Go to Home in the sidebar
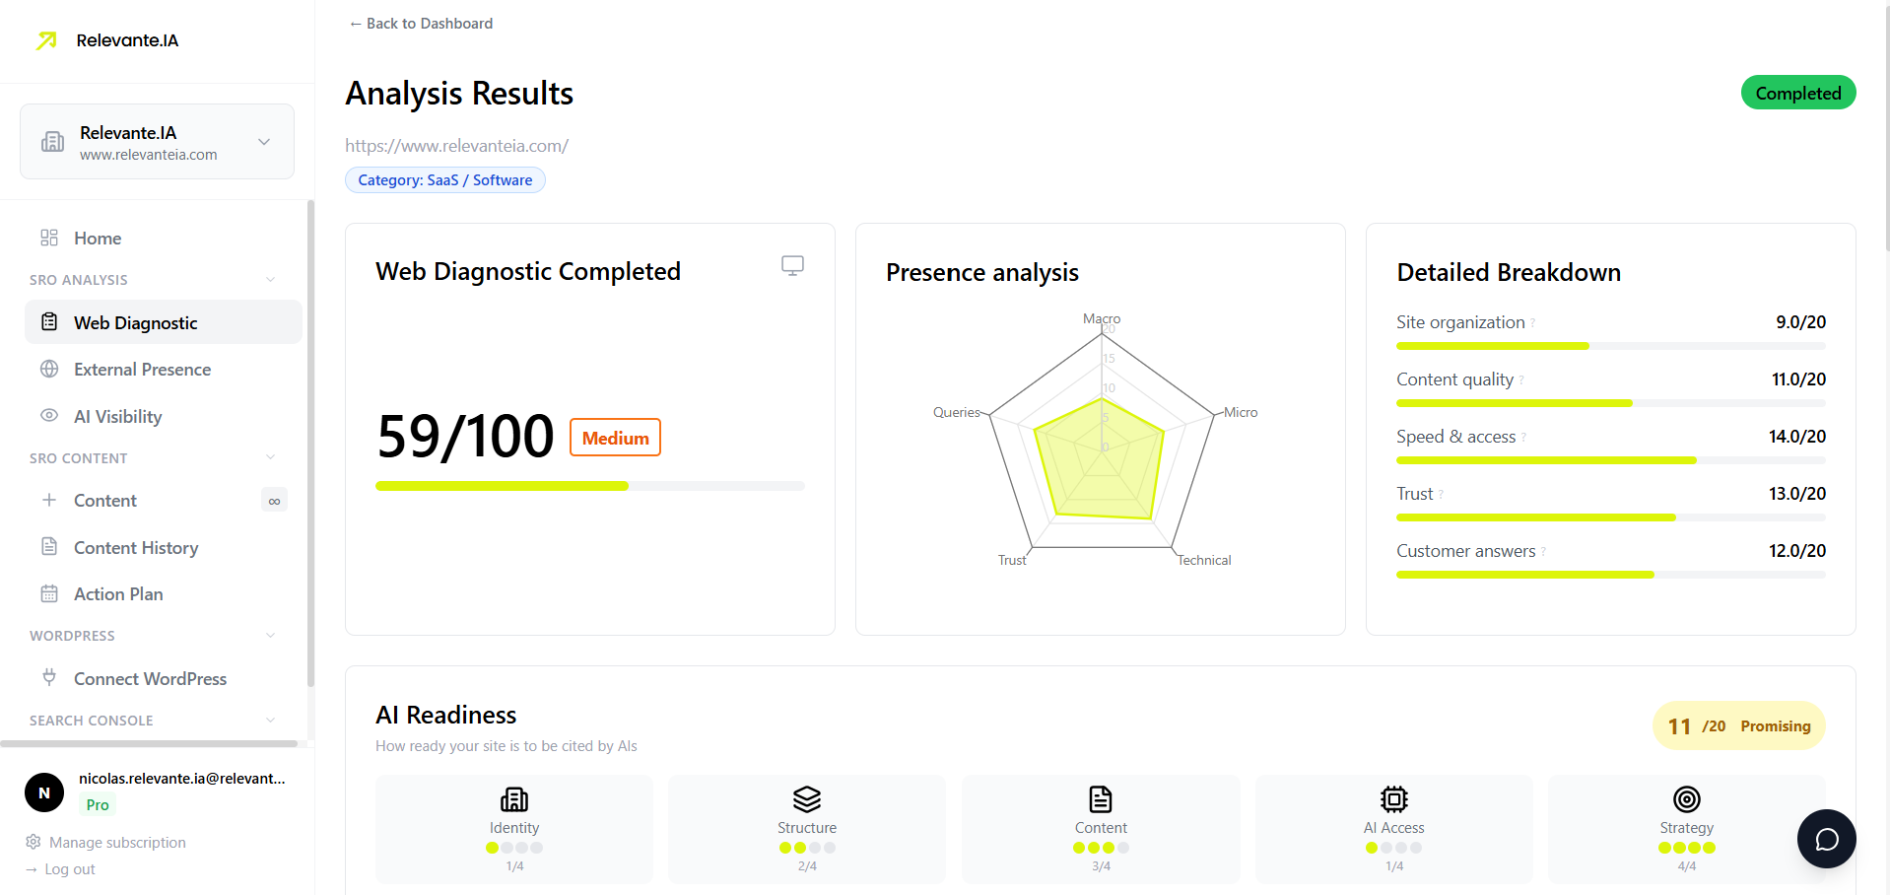This screenshot has width=1890, height=895. (x=97, y=238)
